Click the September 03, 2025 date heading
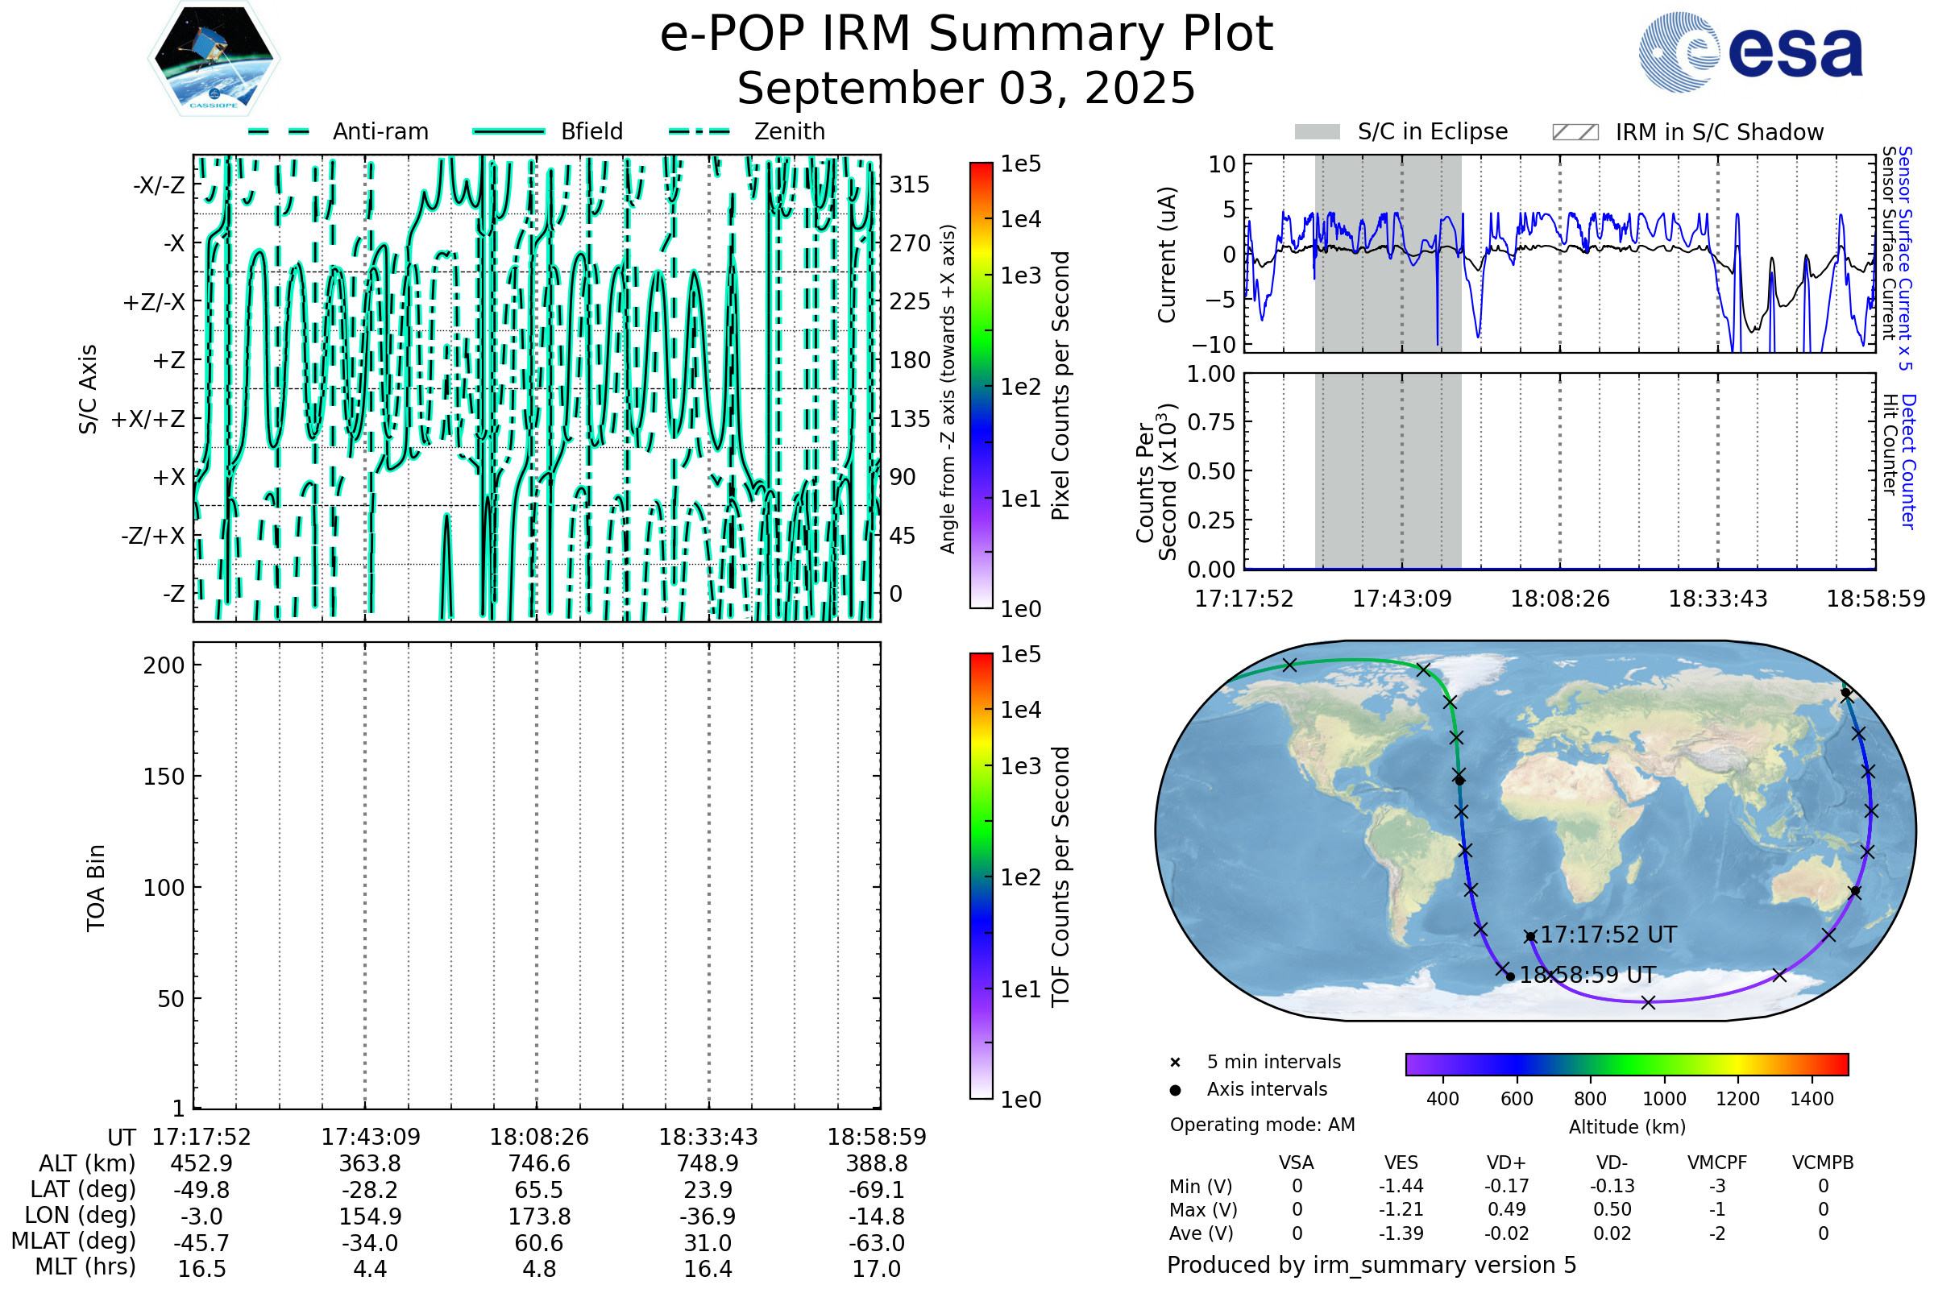The image size is (1934, 1289). [x=966, y=89]
